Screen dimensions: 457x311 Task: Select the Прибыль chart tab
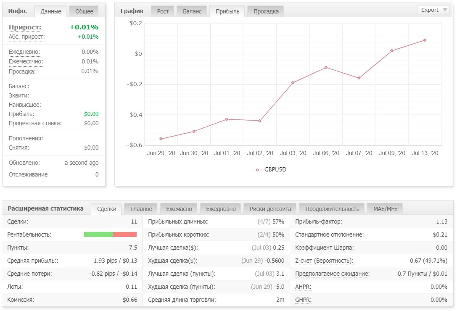pyautogui.click(x=227, y=11)
